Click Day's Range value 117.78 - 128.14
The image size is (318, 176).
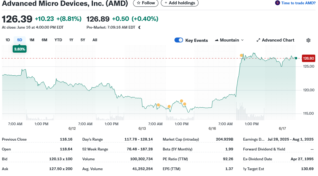[x=139, y=139]
